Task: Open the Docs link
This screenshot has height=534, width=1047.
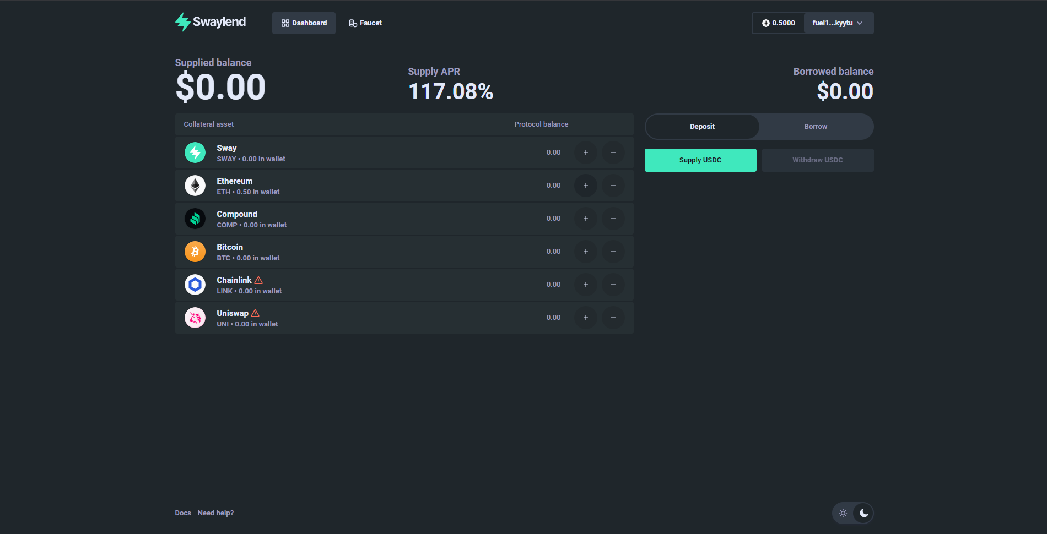Action: (x=183, y=513)
